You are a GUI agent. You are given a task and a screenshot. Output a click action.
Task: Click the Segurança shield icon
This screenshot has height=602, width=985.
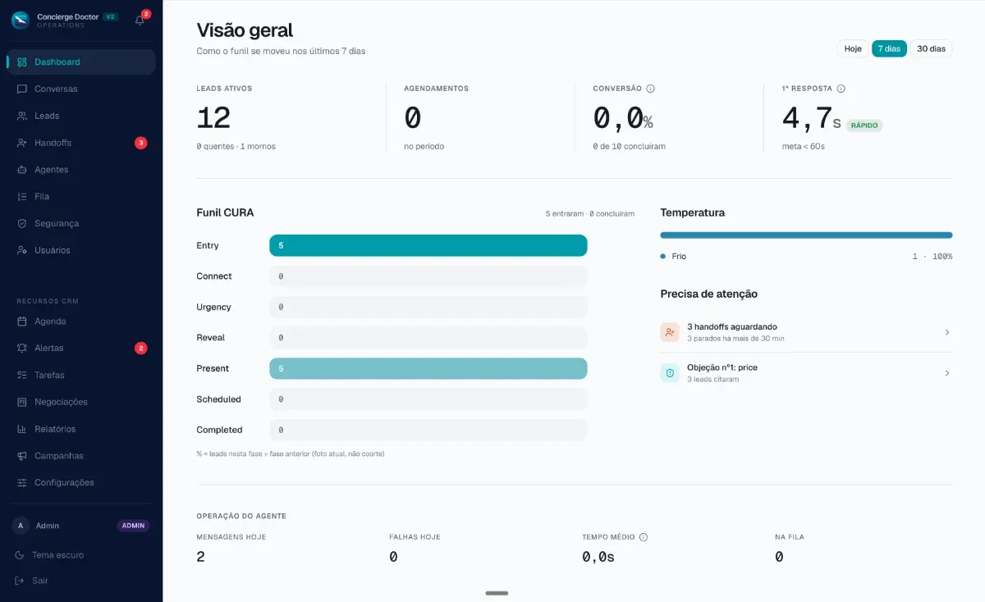point(22,223)
